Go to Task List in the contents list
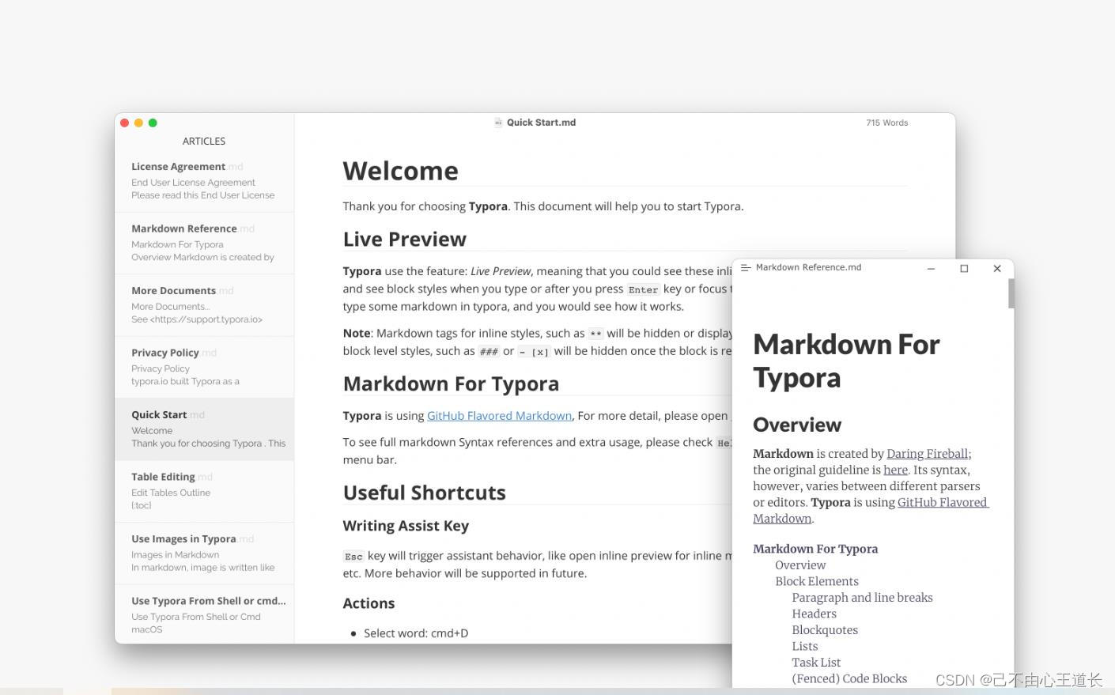Image resolution: width=1115 pixels, height=695 pixels. pyautogui.click(x=816, y=663)
